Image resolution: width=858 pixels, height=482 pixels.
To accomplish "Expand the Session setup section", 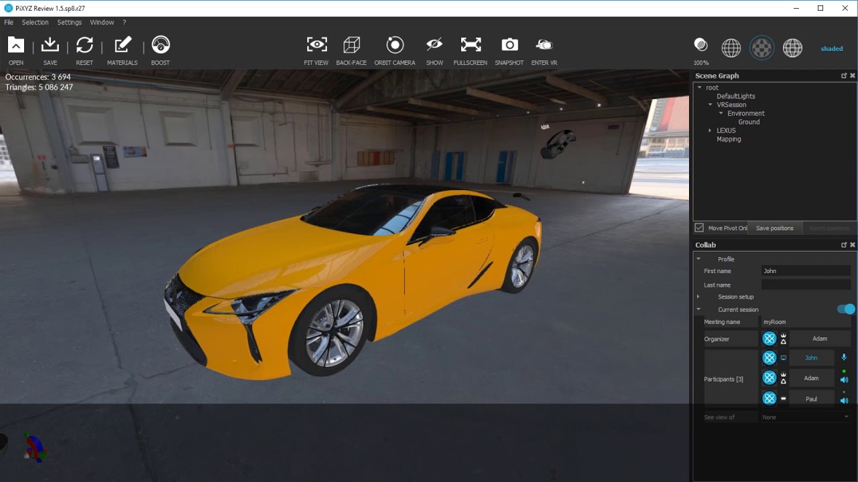I will tap(698, 297).
